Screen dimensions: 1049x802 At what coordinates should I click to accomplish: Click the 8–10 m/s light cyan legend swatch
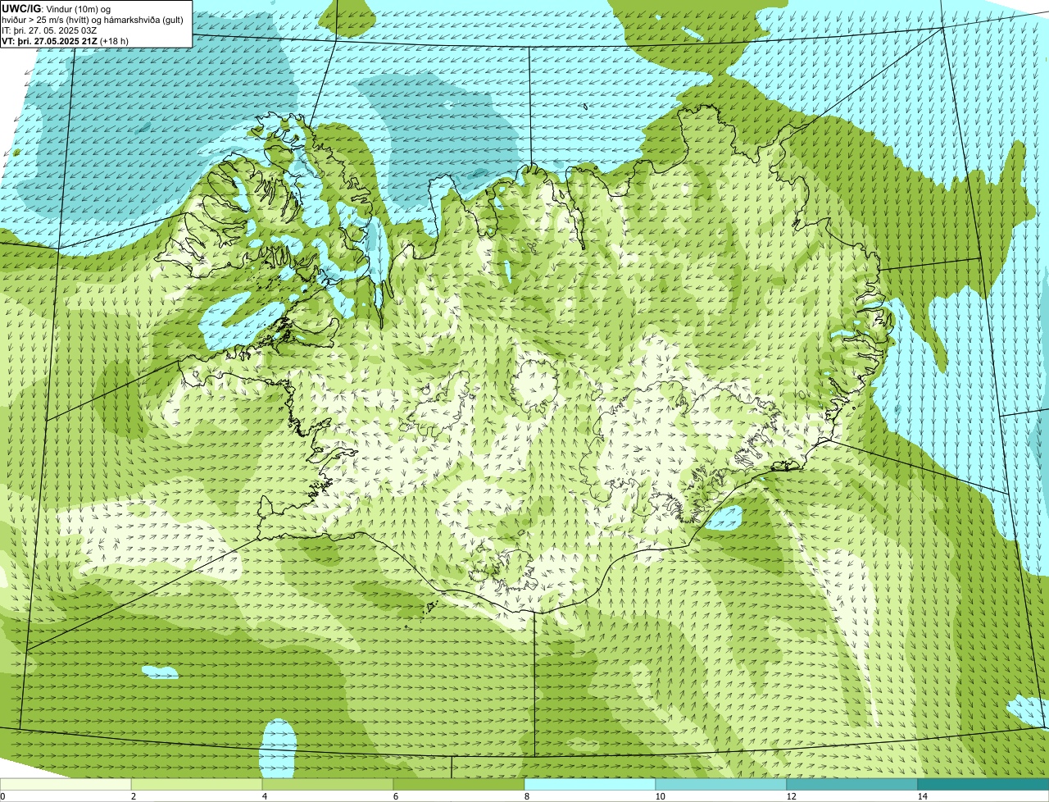[x=590, y=785]
